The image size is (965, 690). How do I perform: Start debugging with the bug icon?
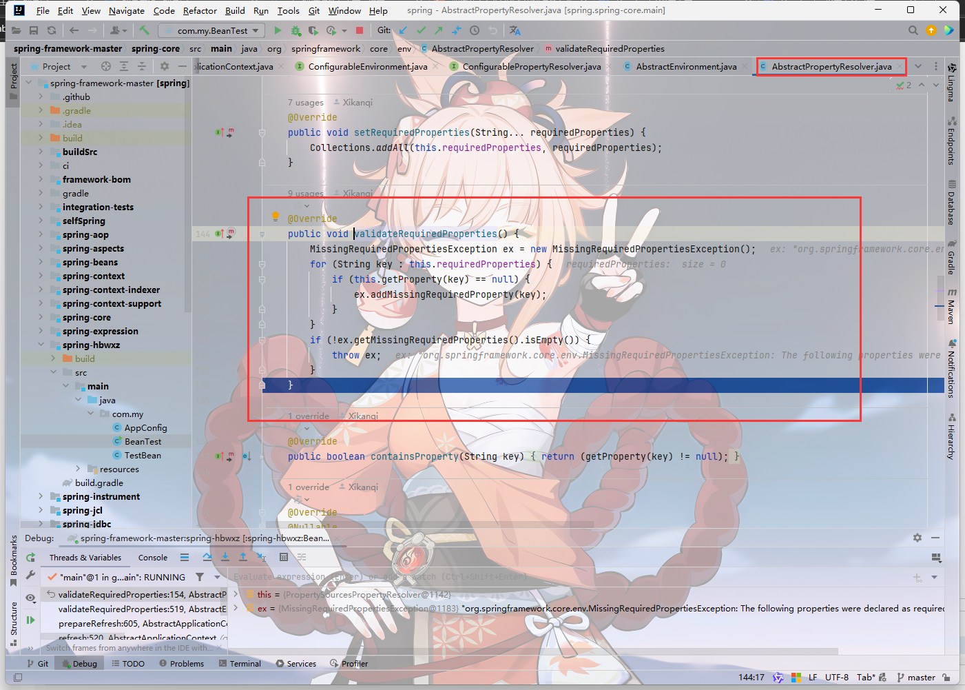click(x=295, y=30)
